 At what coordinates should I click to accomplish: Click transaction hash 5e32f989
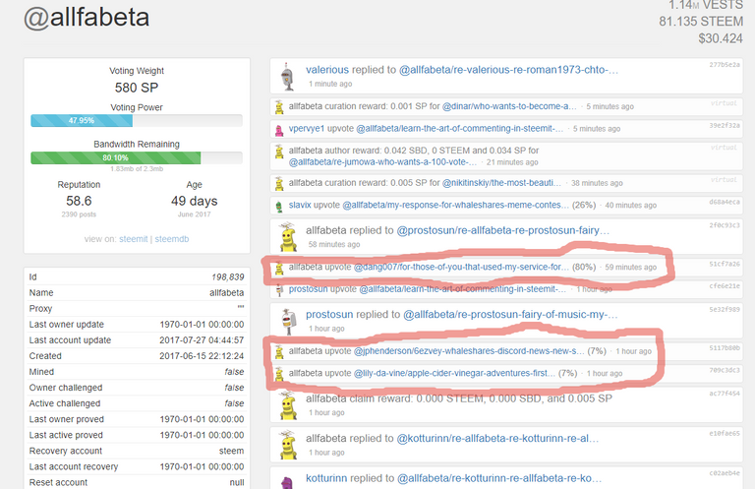725,309
